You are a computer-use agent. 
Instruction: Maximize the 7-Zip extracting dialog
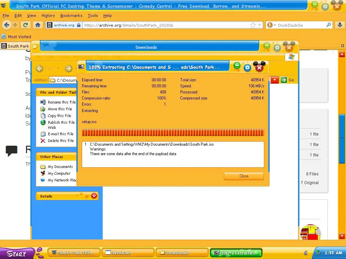click(247, 67)
